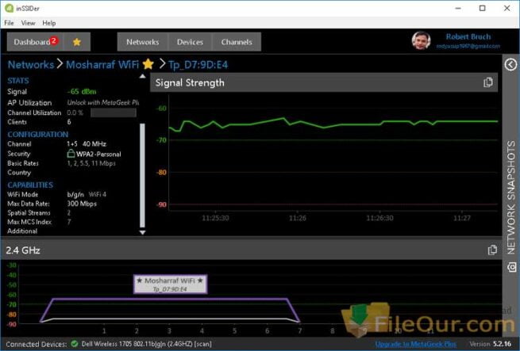Click the 1+5 40 MHz channel value

[87, 143]
